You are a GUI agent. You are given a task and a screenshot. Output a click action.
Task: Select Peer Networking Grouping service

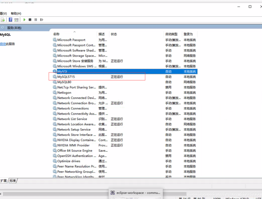(76, 172)
